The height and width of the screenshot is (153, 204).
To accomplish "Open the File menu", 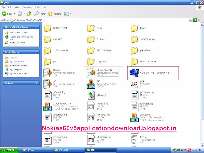I will [4, 7].
